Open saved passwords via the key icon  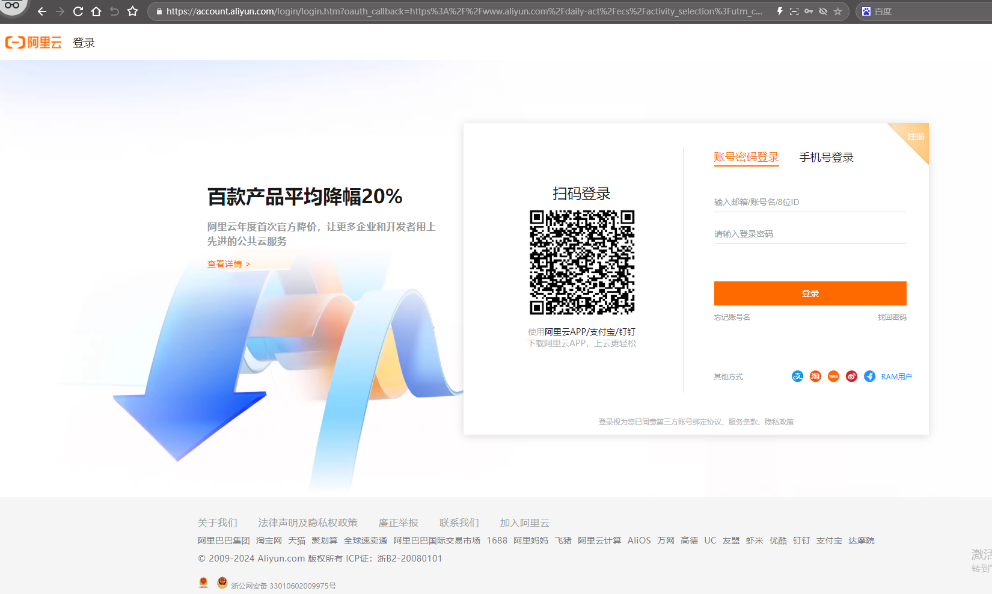pos(809,11)
